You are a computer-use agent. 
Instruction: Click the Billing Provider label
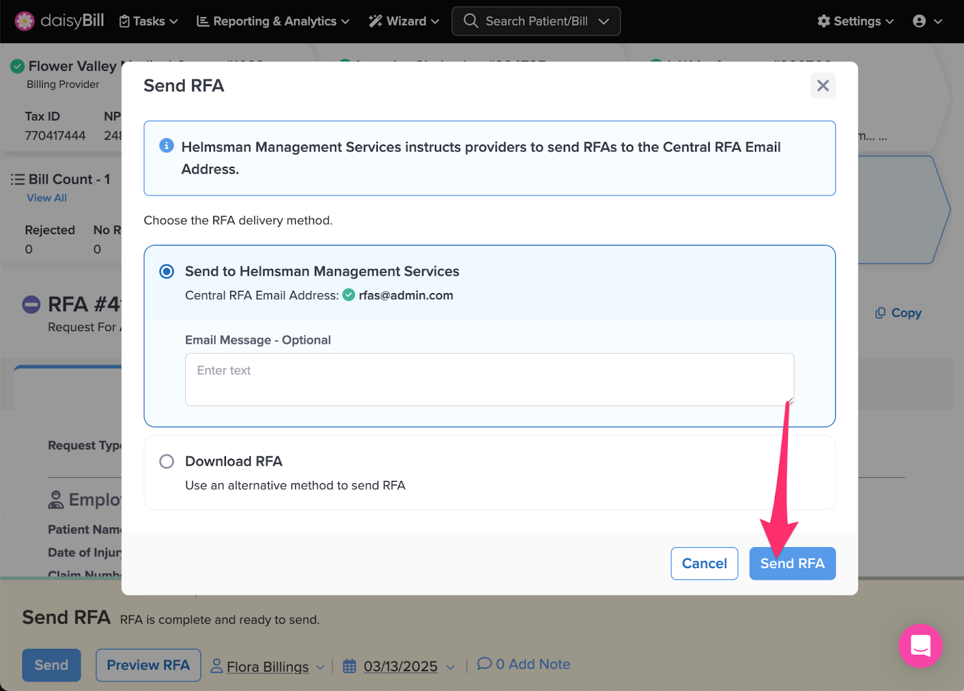point(63,84)
